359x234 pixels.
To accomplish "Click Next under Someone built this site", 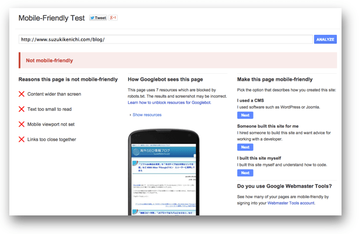I will (x=245, y=147).
